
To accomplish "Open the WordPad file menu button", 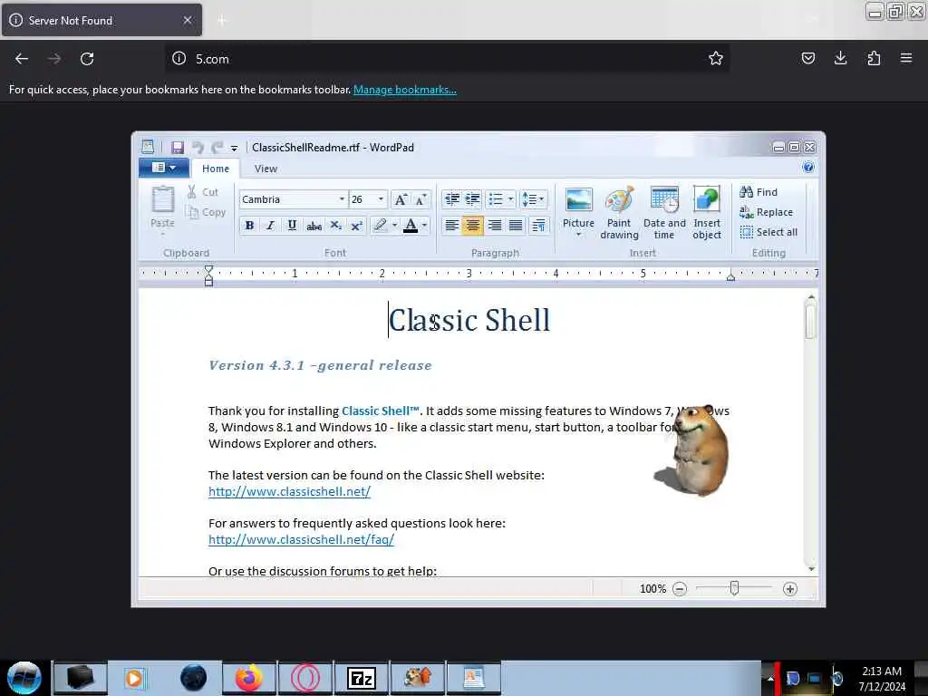I will [x=164, y=168].
